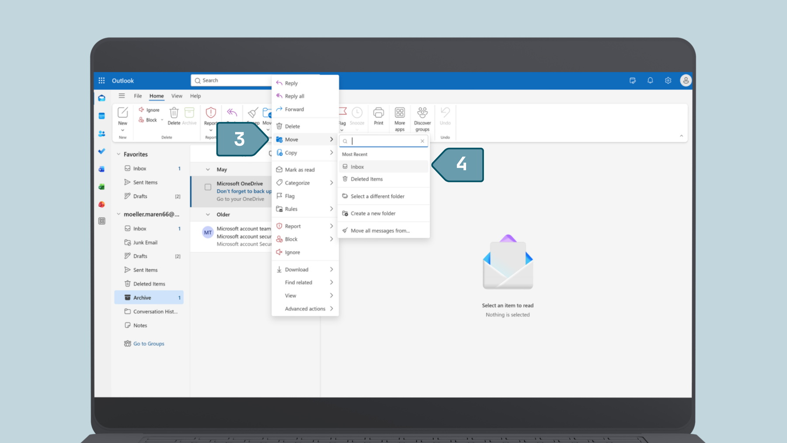Open More apps in left sidebar
Viewport: 787px width, 443px height.
click(x=101, y=221)
